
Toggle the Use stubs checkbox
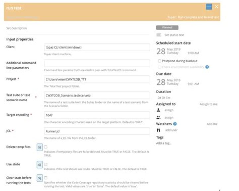click(x=46, y=164)
